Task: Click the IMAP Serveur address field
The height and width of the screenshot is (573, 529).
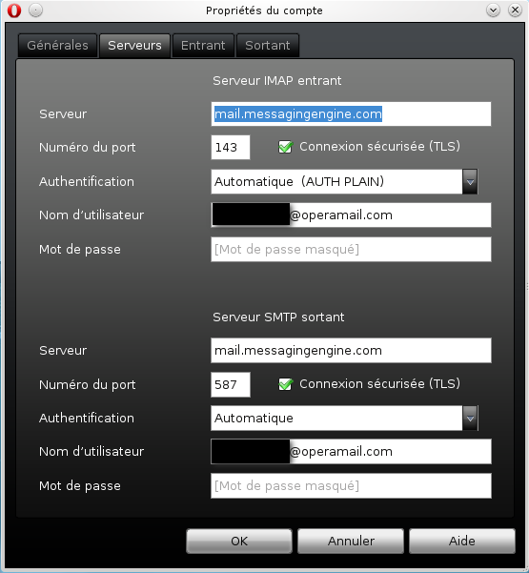Action: pyautogui.click(x=351, y=114)
